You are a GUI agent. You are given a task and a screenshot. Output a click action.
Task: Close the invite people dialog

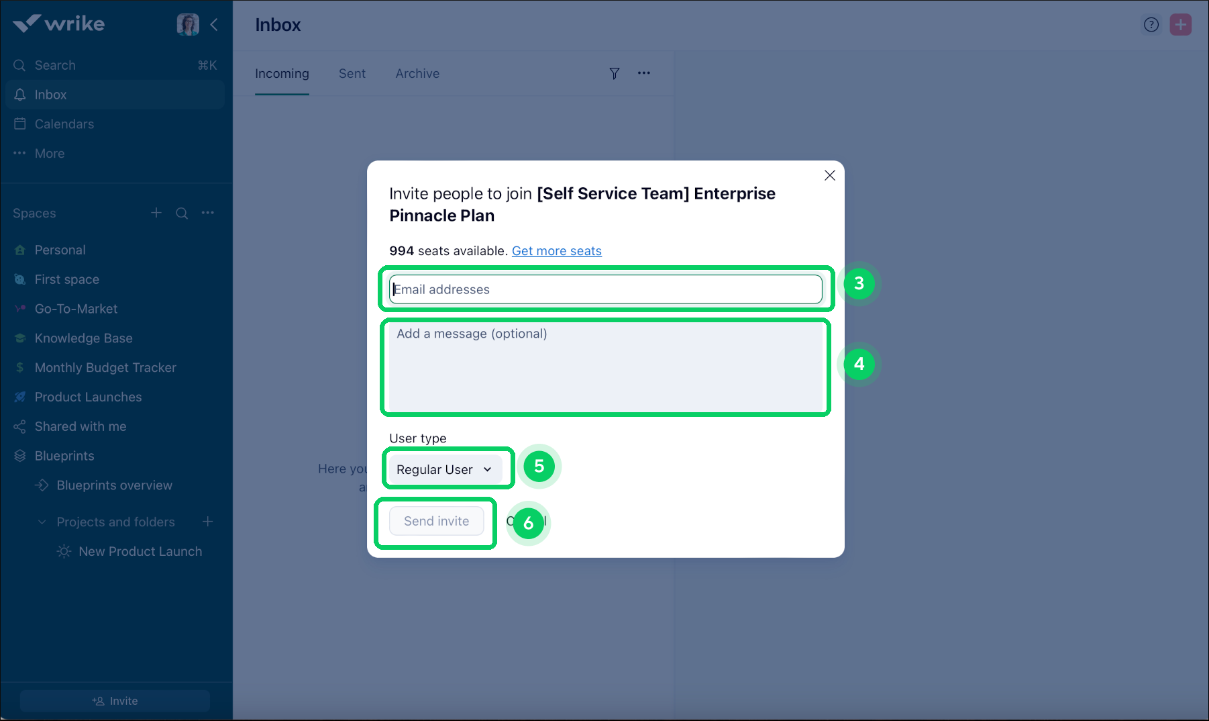coord(829,175)
